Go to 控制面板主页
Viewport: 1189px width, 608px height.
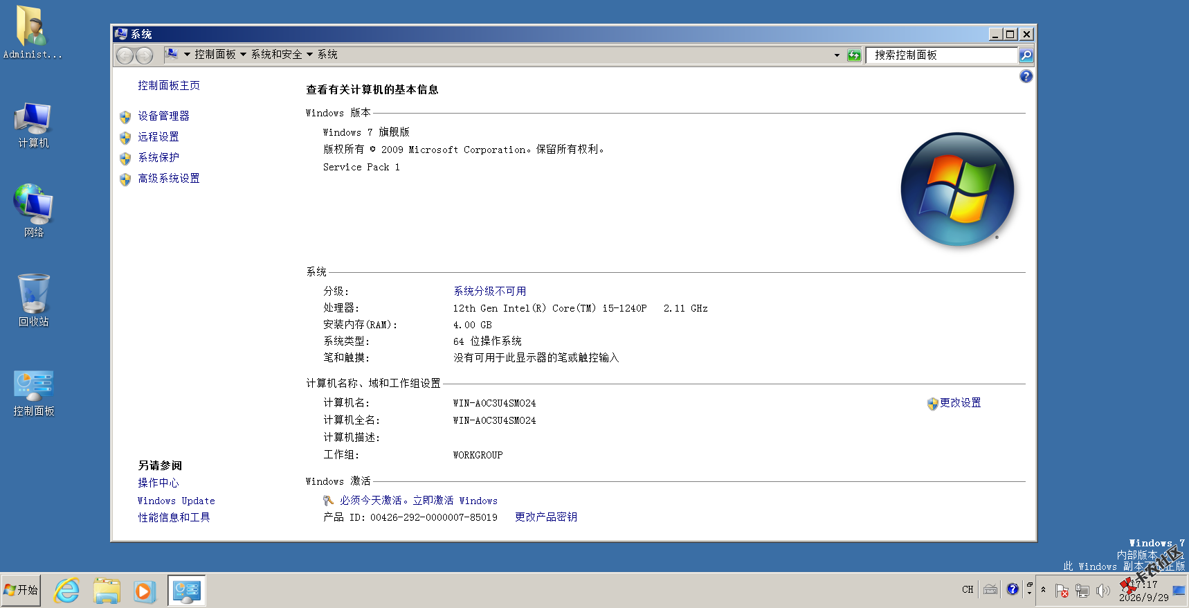168,86
